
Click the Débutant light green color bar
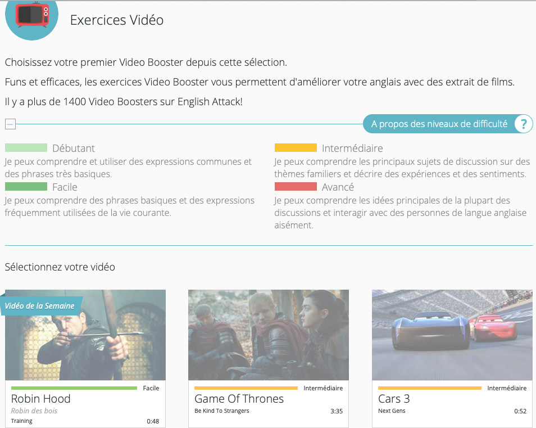[x=26, y=148]
